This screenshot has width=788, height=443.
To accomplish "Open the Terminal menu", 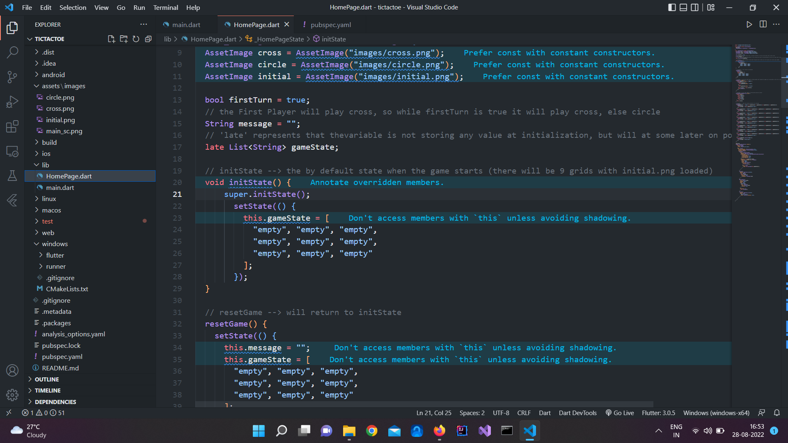I will click(165, 7).
